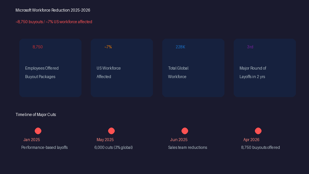Select the 8,750 buyouts offered text
This screenshot has height=174, width=309.
point(260,147)
